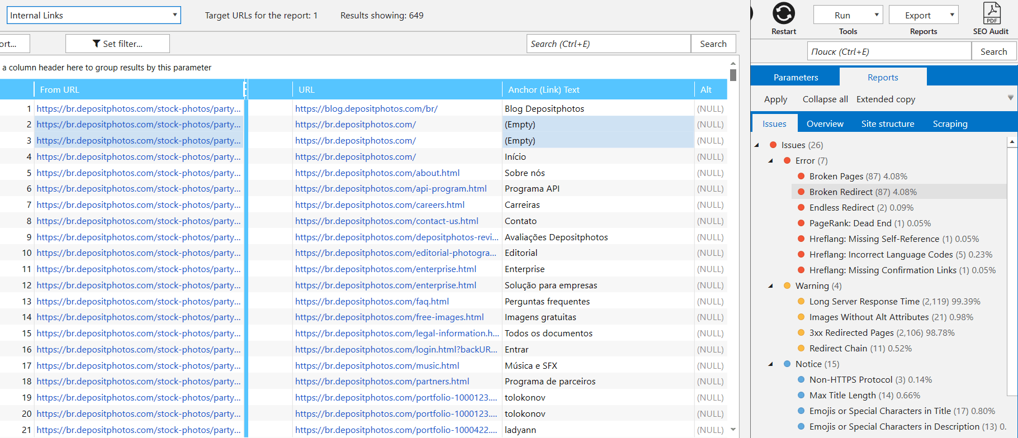The height and width of the screenshot is (438, 1018).
Task: Sort by Anchor (Link) Text column header
Action: [x=598, y=89]
